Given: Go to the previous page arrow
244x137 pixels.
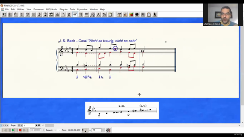Looking at the screenshot, I should click(x=22, y=125).
